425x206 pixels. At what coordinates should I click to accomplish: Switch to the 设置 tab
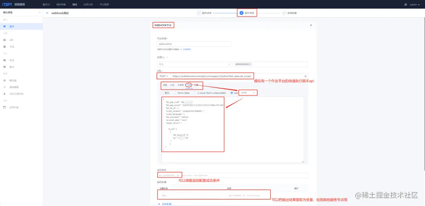coord(196,85)
